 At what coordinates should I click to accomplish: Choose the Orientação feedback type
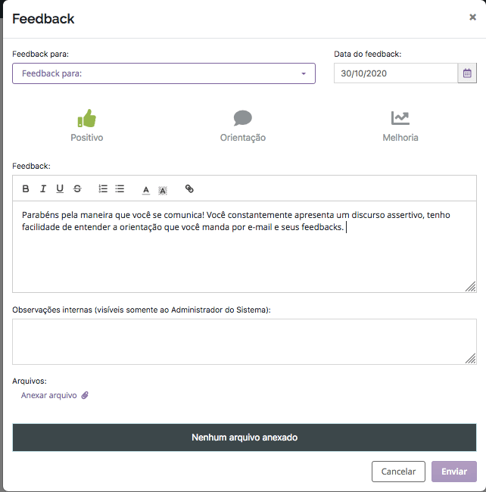point(243,126)
